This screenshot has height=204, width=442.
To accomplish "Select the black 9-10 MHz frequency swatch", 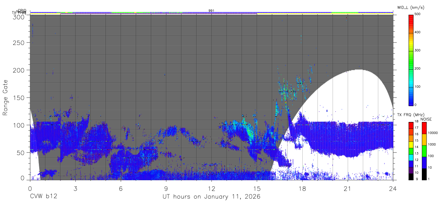I will [411, 177].
